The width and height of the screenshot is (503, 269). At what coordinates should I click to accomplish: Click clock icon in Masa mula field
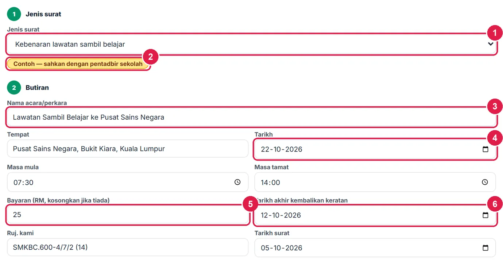237,182
